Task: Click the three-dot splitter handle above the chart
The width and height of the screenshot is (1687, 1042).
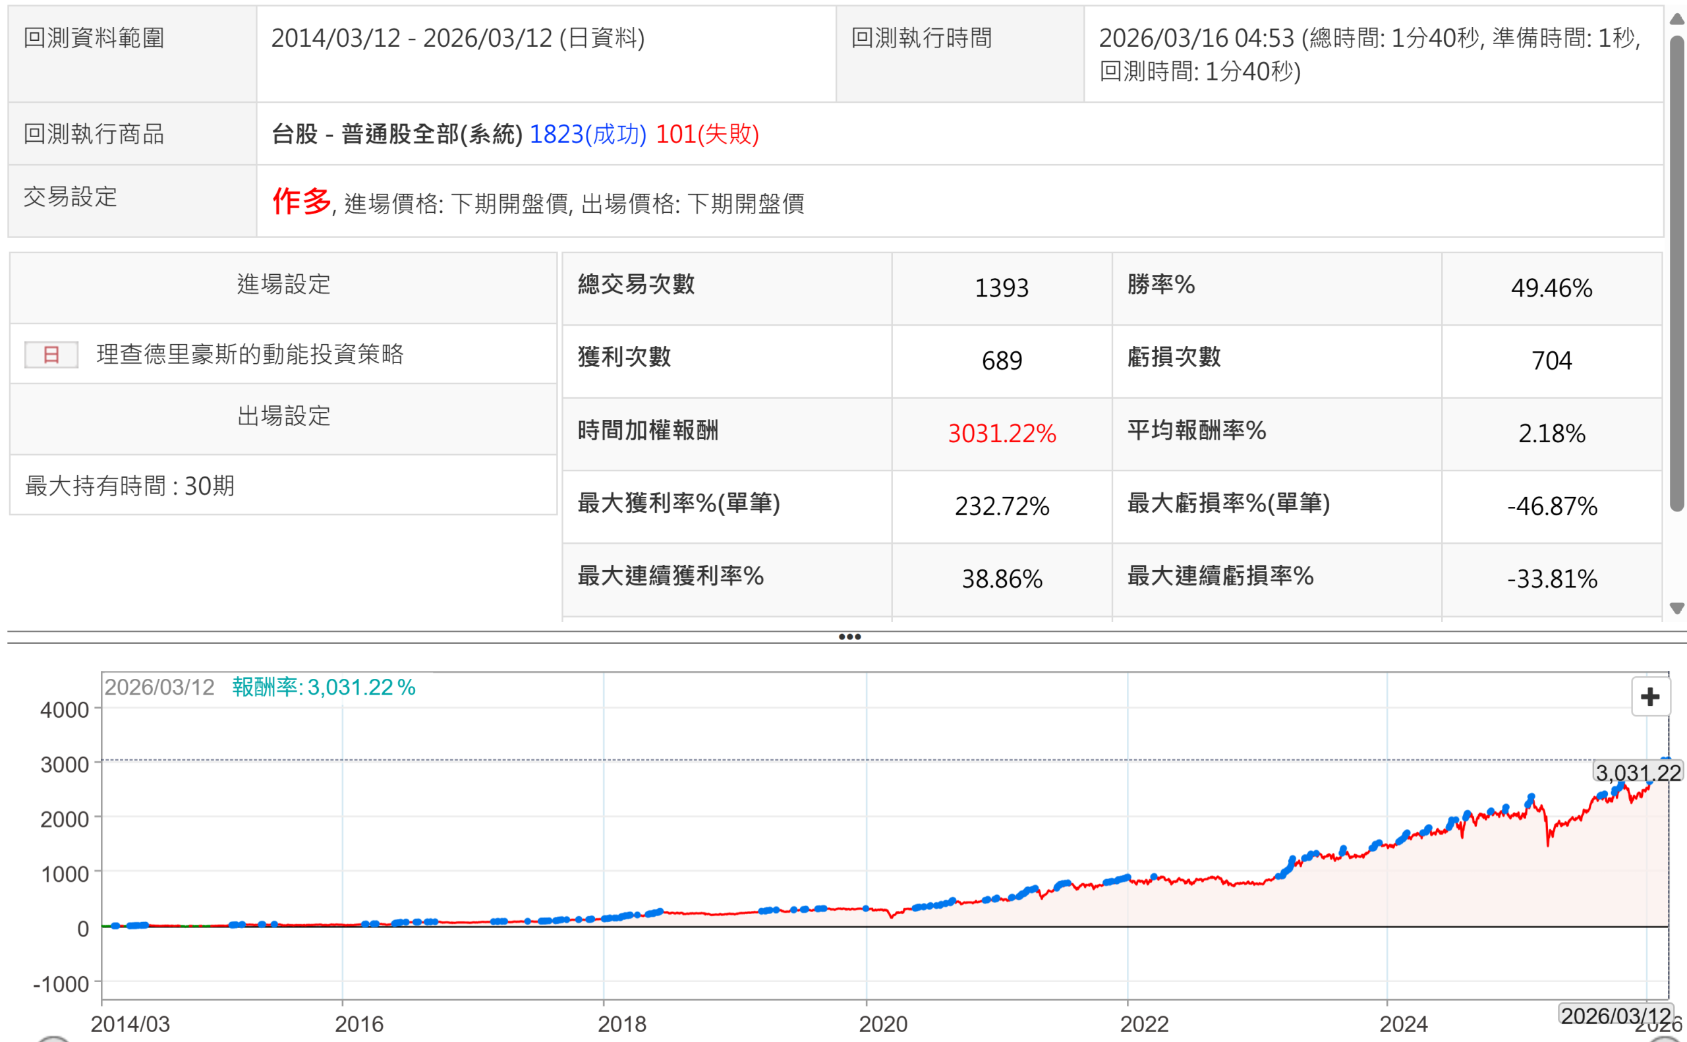Action: point(849,637)
